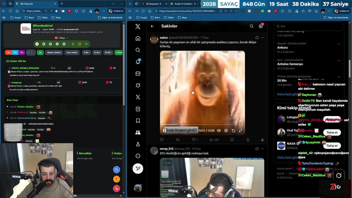The image size is (352, 198).
Task: Favorite the URL Ninja page with star
Action: coord(56,11)
